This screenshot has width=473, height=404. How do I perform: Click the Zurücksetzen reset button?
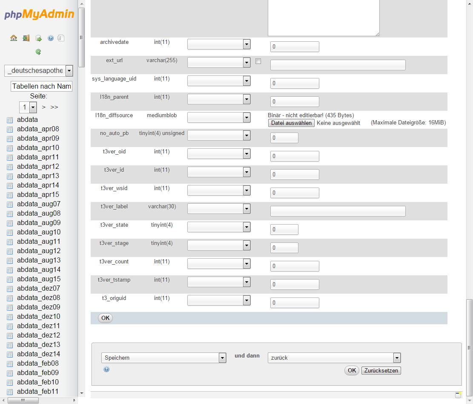point(381,371)
